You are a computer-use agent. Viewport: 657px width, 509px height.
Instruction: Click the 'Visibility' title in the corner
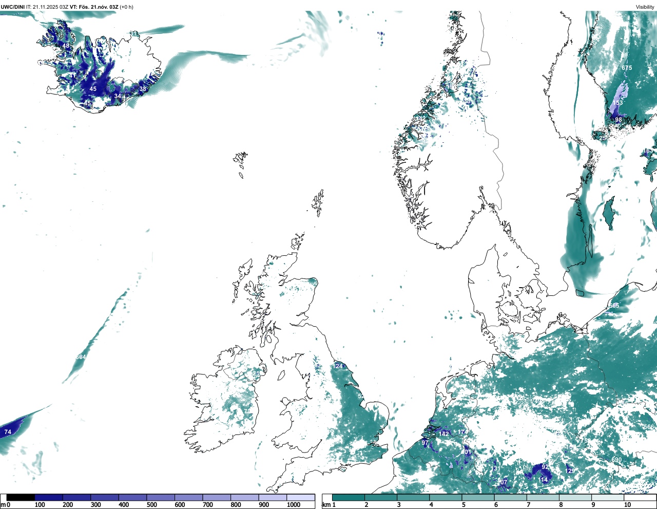click(x=645, y=7)
